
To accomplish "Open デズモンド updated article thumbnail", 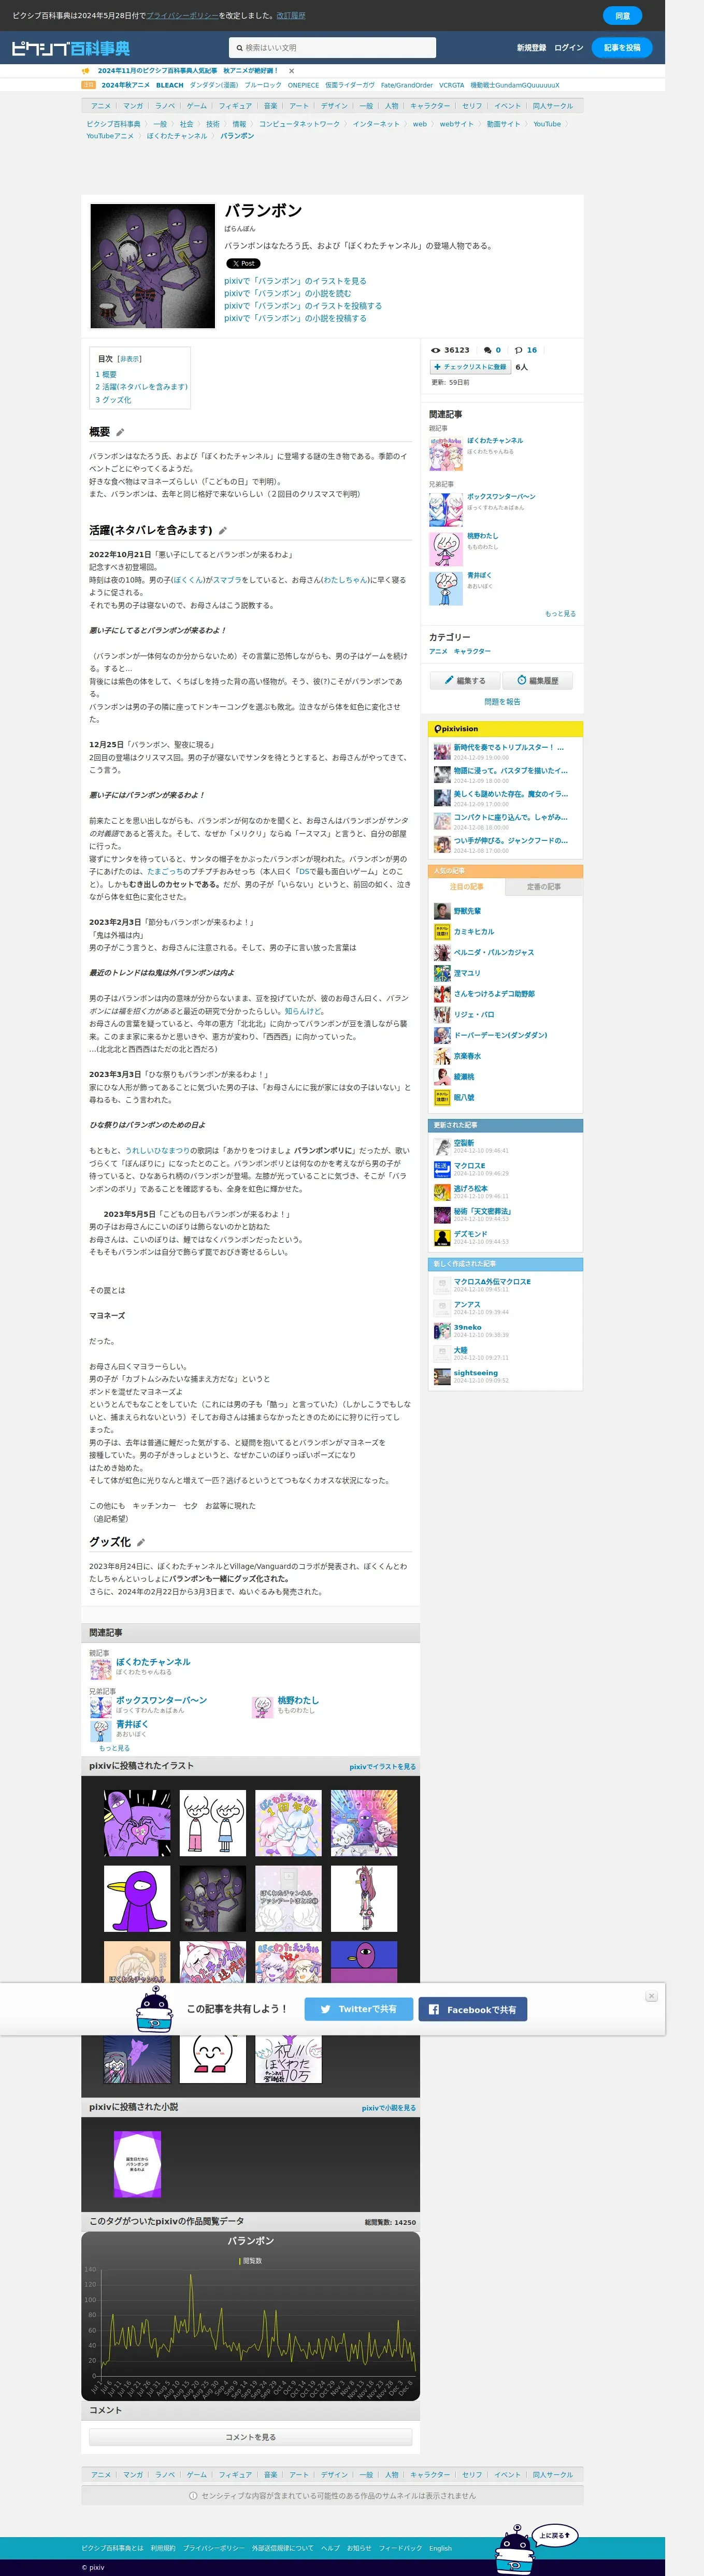I will coord(441,1238).
